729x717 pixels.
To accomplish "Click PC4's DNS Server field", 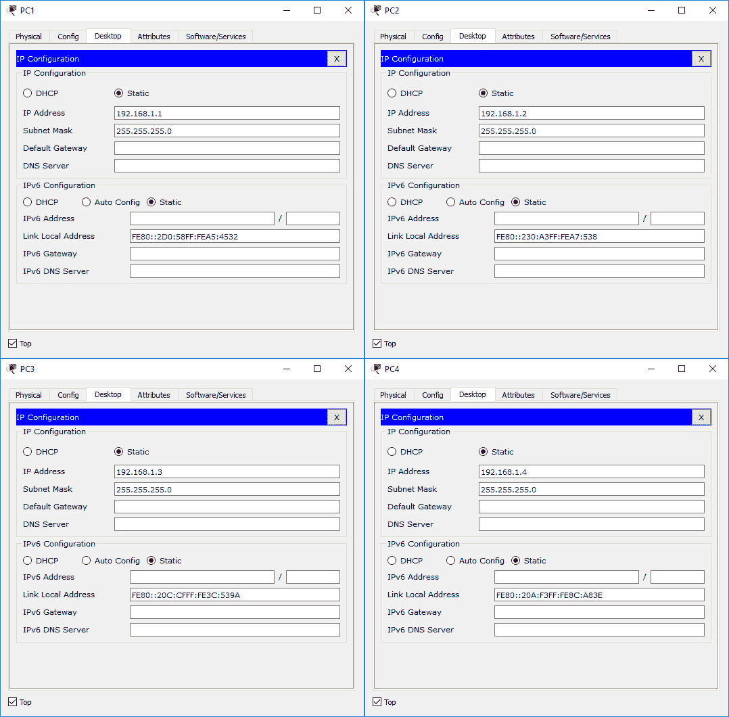I will [591, 524].
